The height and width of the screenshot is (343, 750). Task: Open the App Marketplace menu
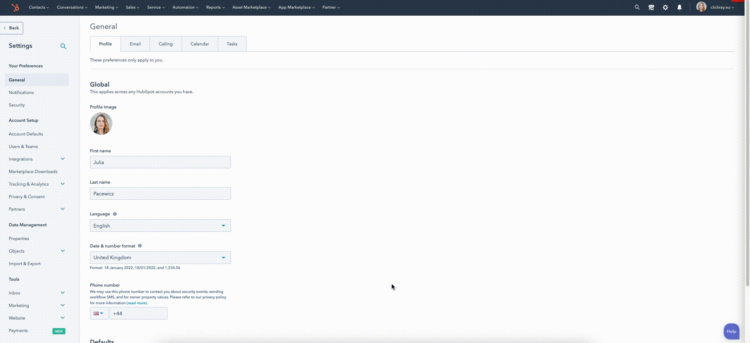[x=296, y=7]
